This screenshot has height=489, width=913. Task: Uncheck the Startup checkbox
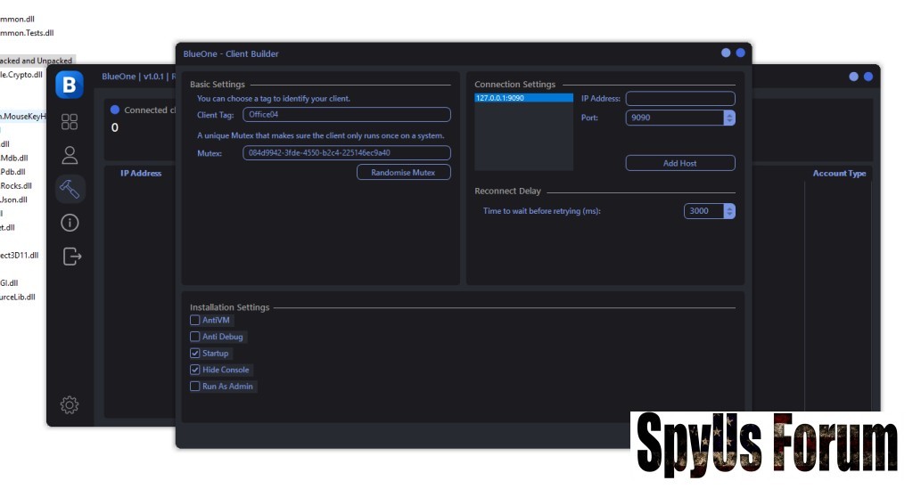[195, 354]
